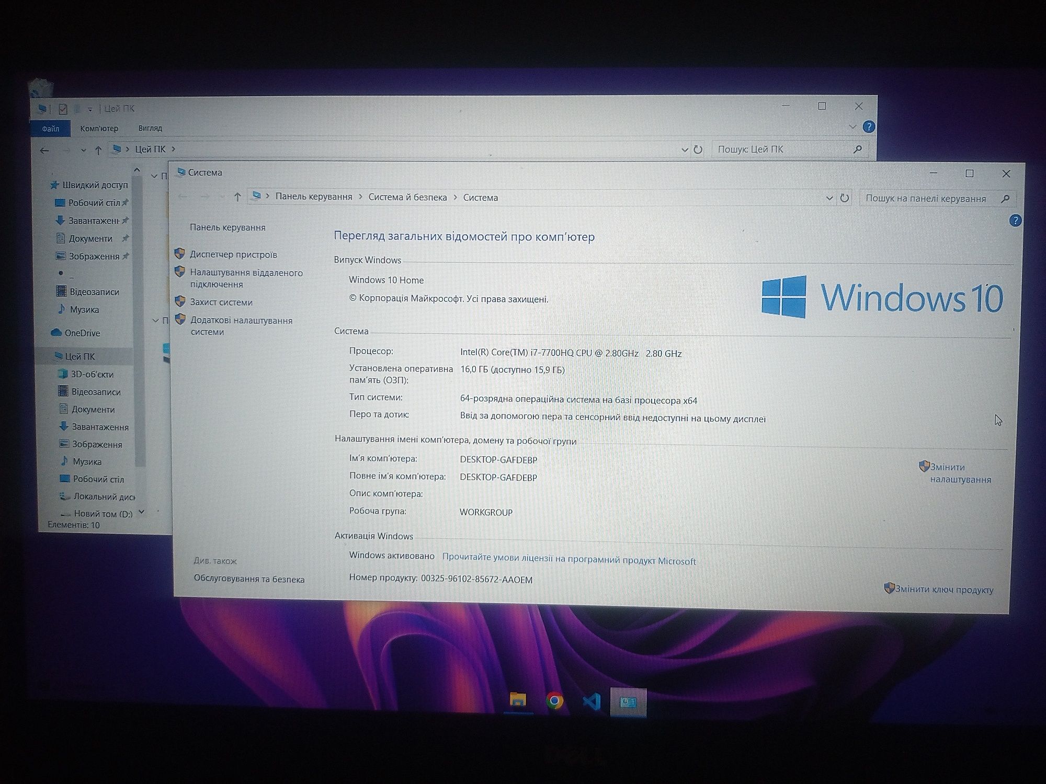The image size is (1046, 784).
Task: Select Локальний диск in tree
Action: click(97, 497)
